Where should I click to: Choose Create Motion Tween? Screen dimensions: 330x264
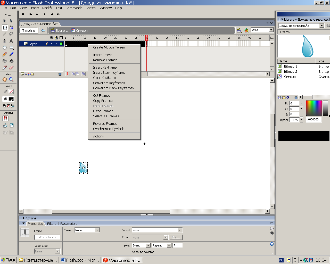coord(109,47)
